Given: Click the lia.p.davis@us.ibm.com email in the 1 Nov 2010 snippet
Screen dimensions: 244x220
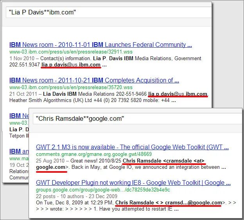Looking at the screenshot, I should [71, 65].
